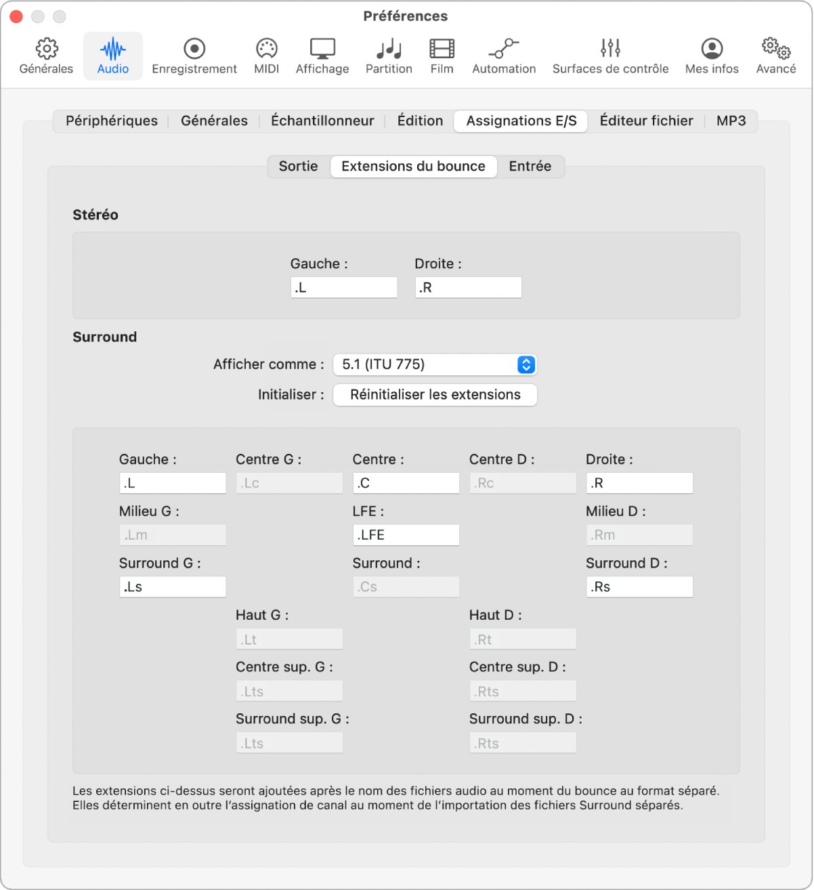
Task: Open the Assignations E/S tab
Action: [x=519, y=121]
